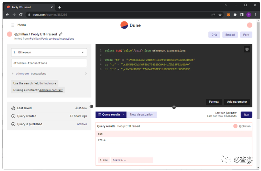Close the Query results tab with X

click(123, 114)
